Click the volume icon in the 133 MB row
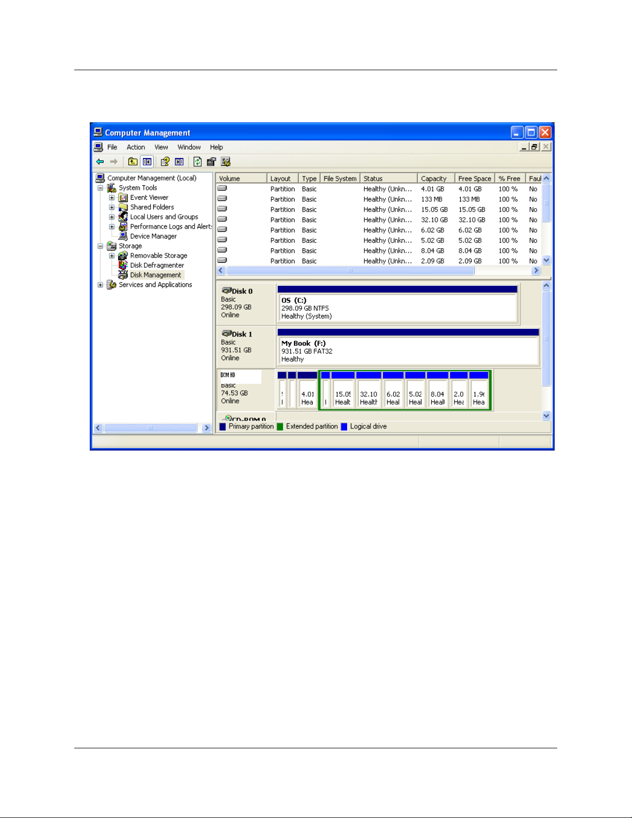This screenshot has height=818, width=632. (222, 198)
